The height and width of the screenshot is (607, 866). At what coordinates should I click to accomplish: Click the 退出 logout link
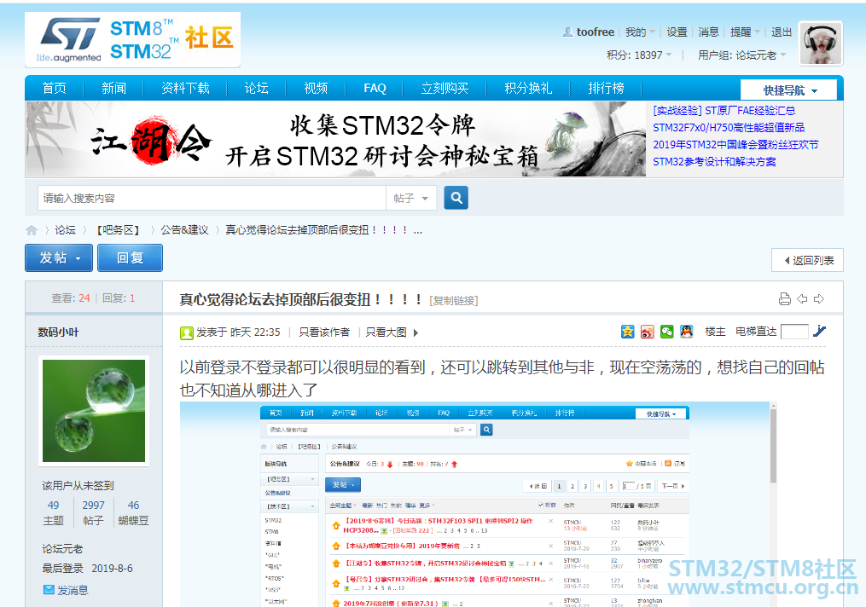(x=782, y=32)
